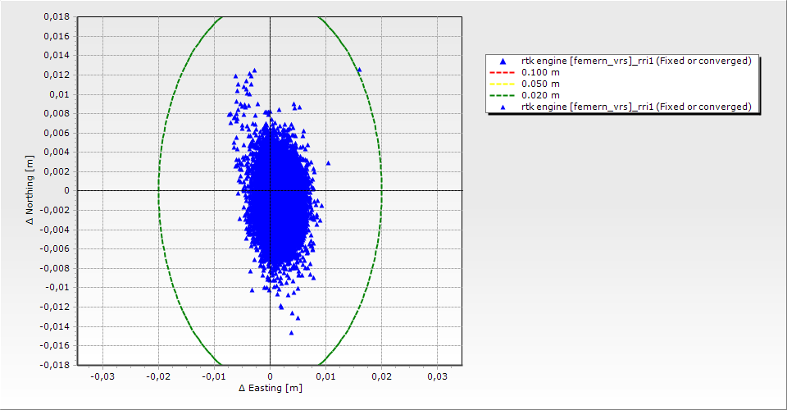Screen dimensions: 787x410
Task: Click the Δ Northing [m] axis title
Action: point(30,190)
